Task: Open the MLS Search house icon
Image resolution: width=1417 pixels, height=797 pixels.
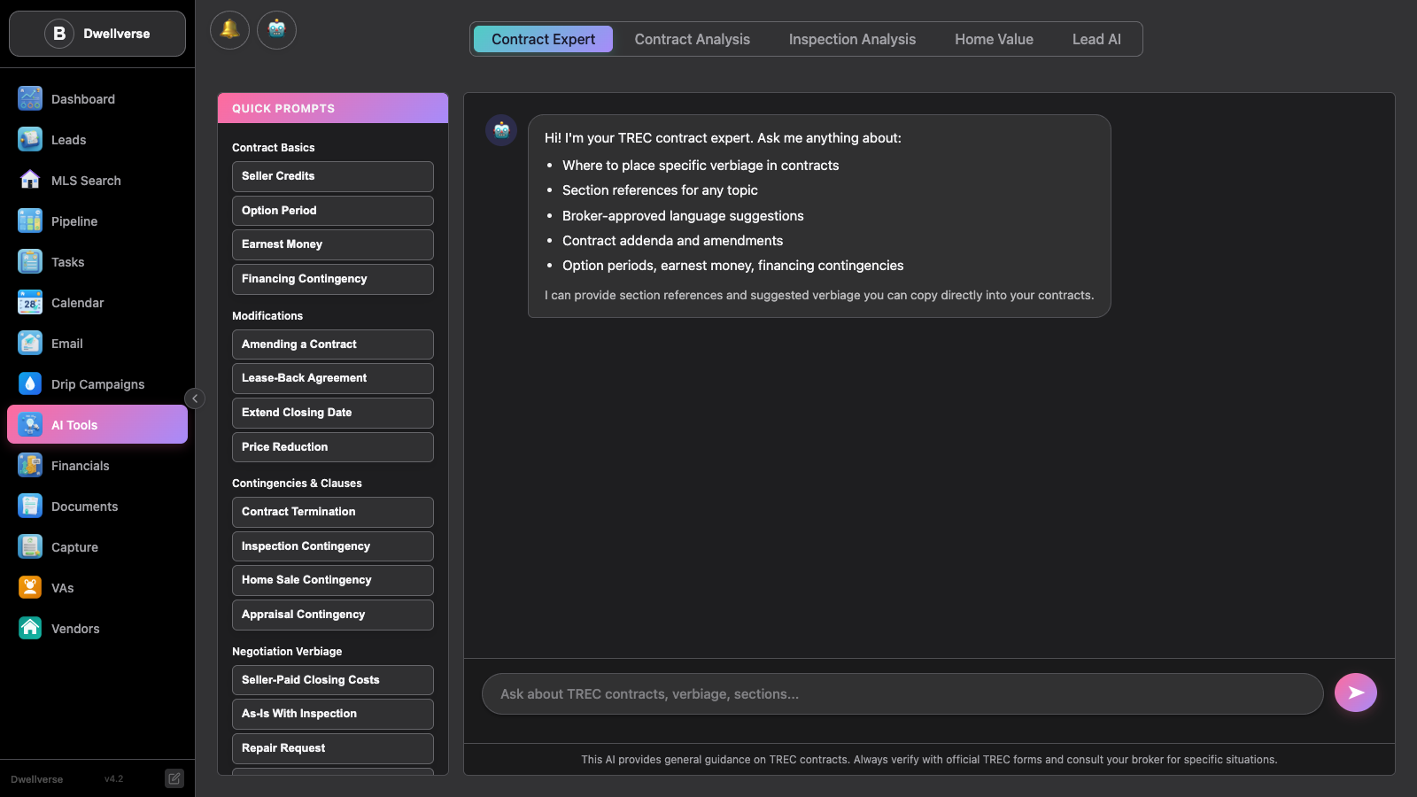Action: click(30, 180)
